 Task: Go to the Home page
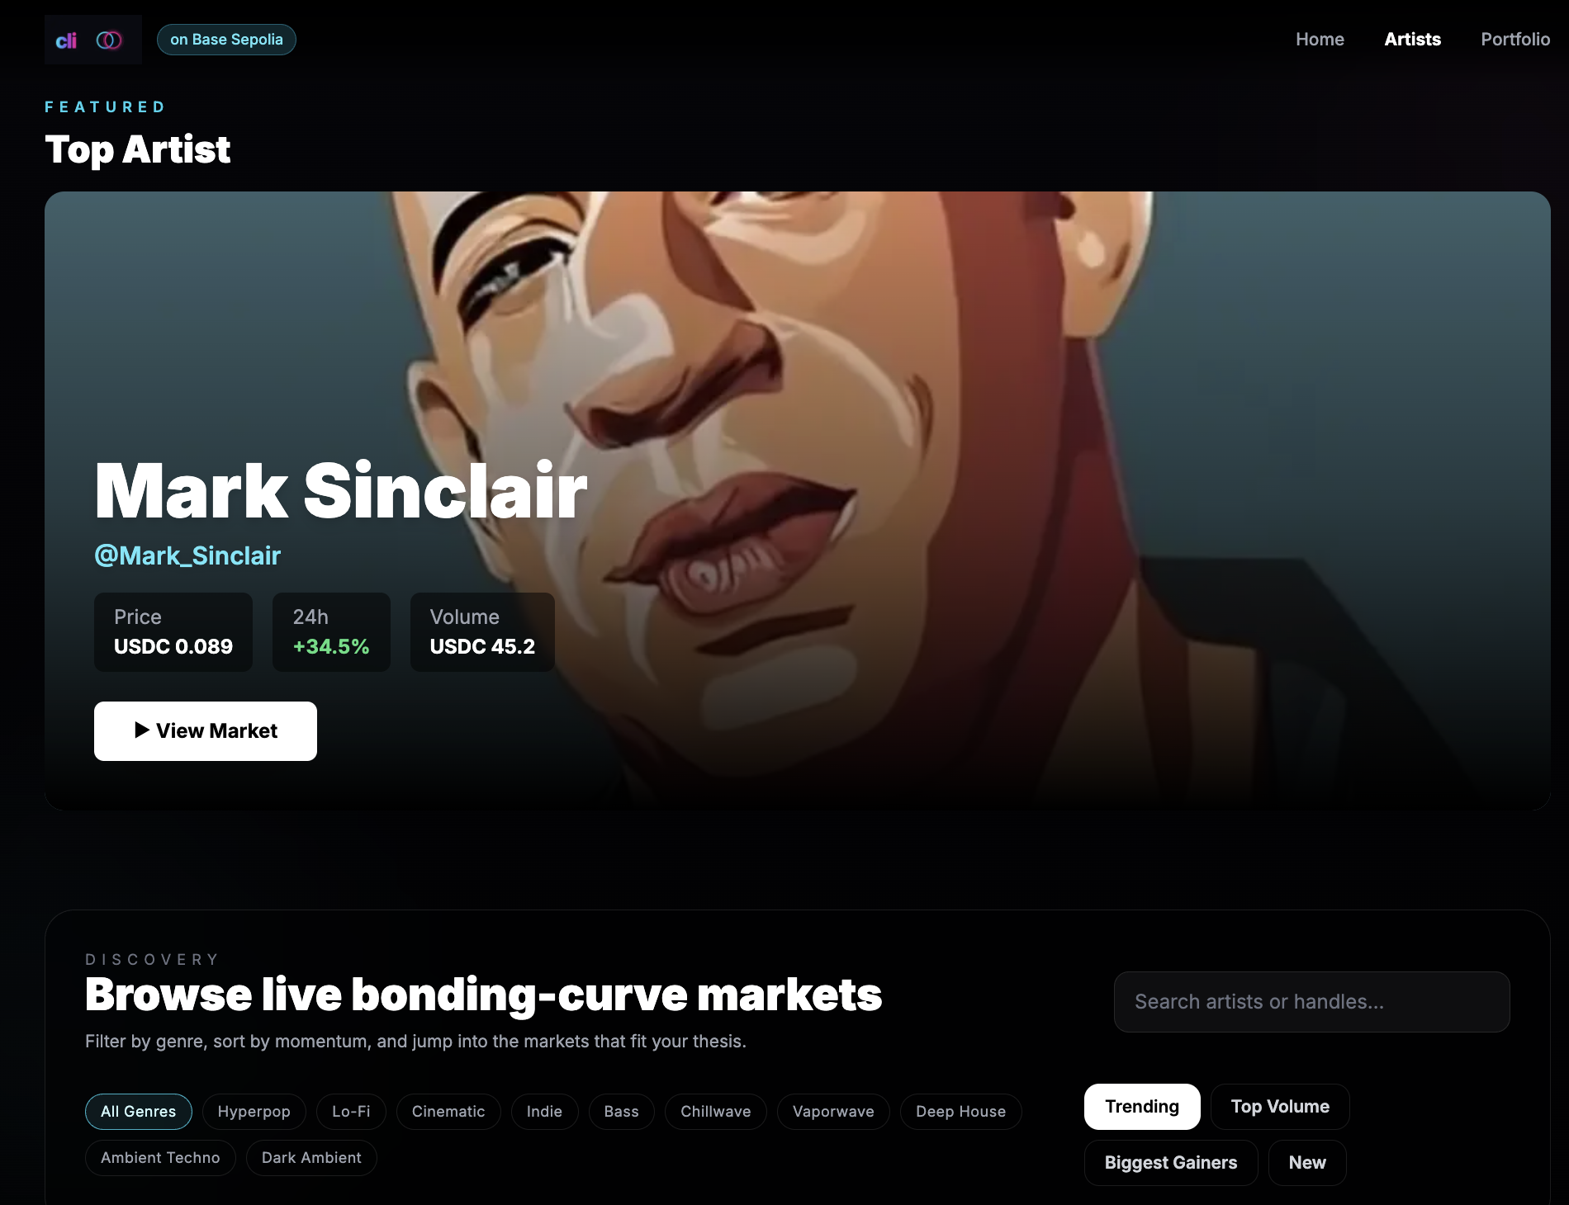pos(1320,40)
